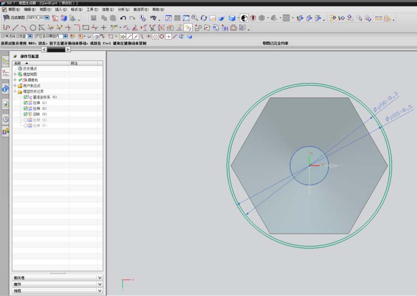The width and height of the screenshot is (417, 296).
Task: Select the 历史模式 item in navigator
Action: click(31, 68)
